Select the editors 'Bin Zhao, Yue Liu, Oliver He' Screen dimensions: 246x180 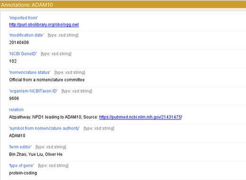36,154
